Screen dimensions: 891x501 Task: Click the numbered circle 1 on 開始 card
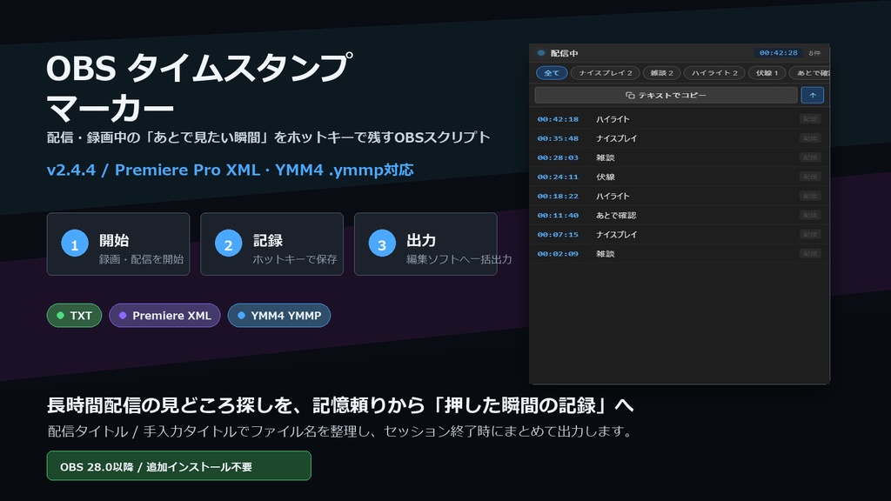(75, 244)
